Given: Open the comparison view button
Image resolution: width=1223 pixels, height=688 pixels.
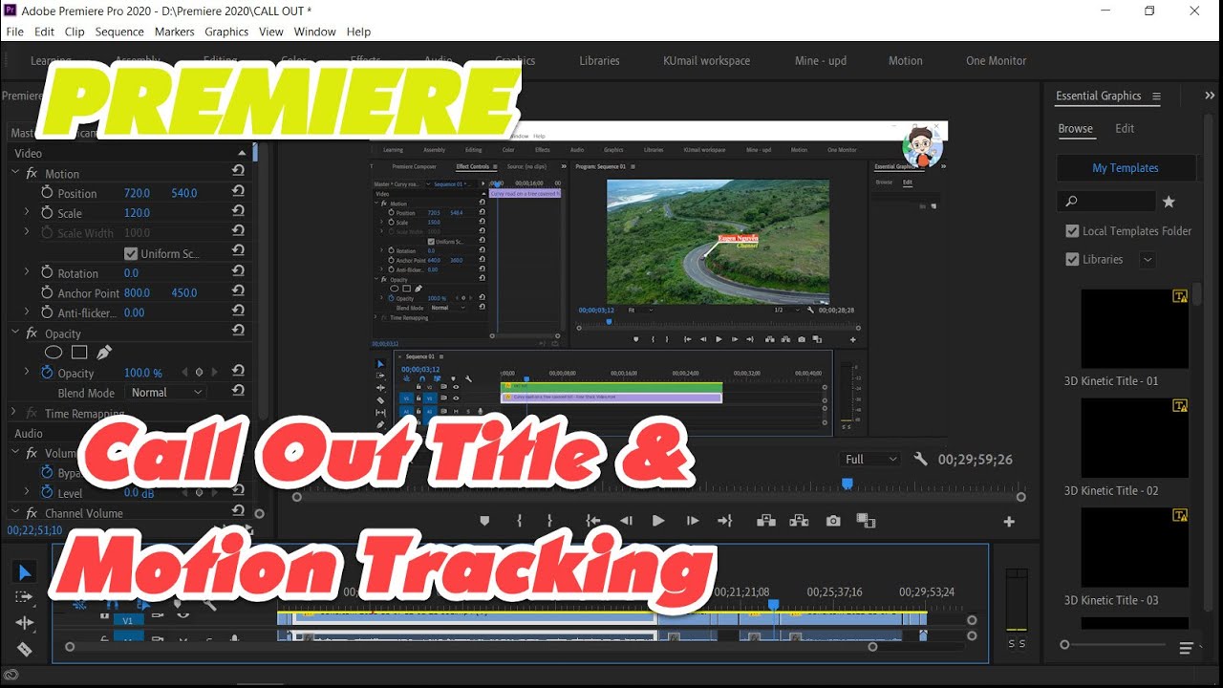Looking at the screenshot, I should [x=866, y=521].
